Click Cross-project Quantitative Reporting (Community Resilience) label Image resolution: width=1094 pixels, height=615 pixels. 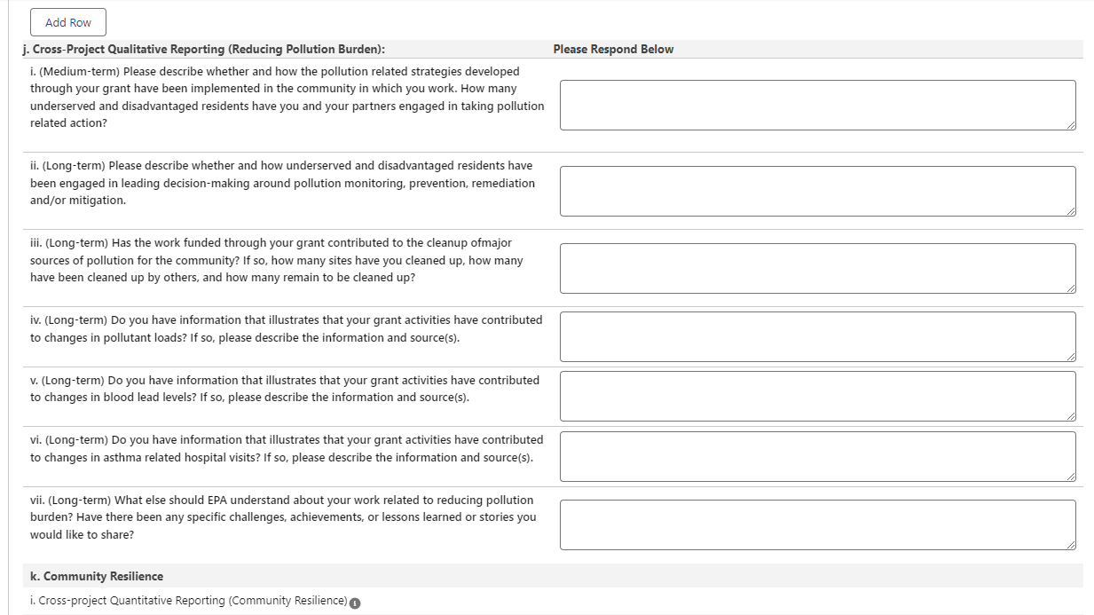[x=188, y=601]
